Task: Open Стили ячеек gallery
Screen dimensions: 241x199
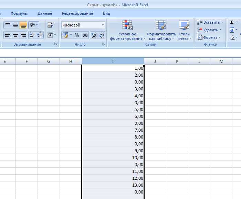Action: pyautogui.click(x=184, y=30)
